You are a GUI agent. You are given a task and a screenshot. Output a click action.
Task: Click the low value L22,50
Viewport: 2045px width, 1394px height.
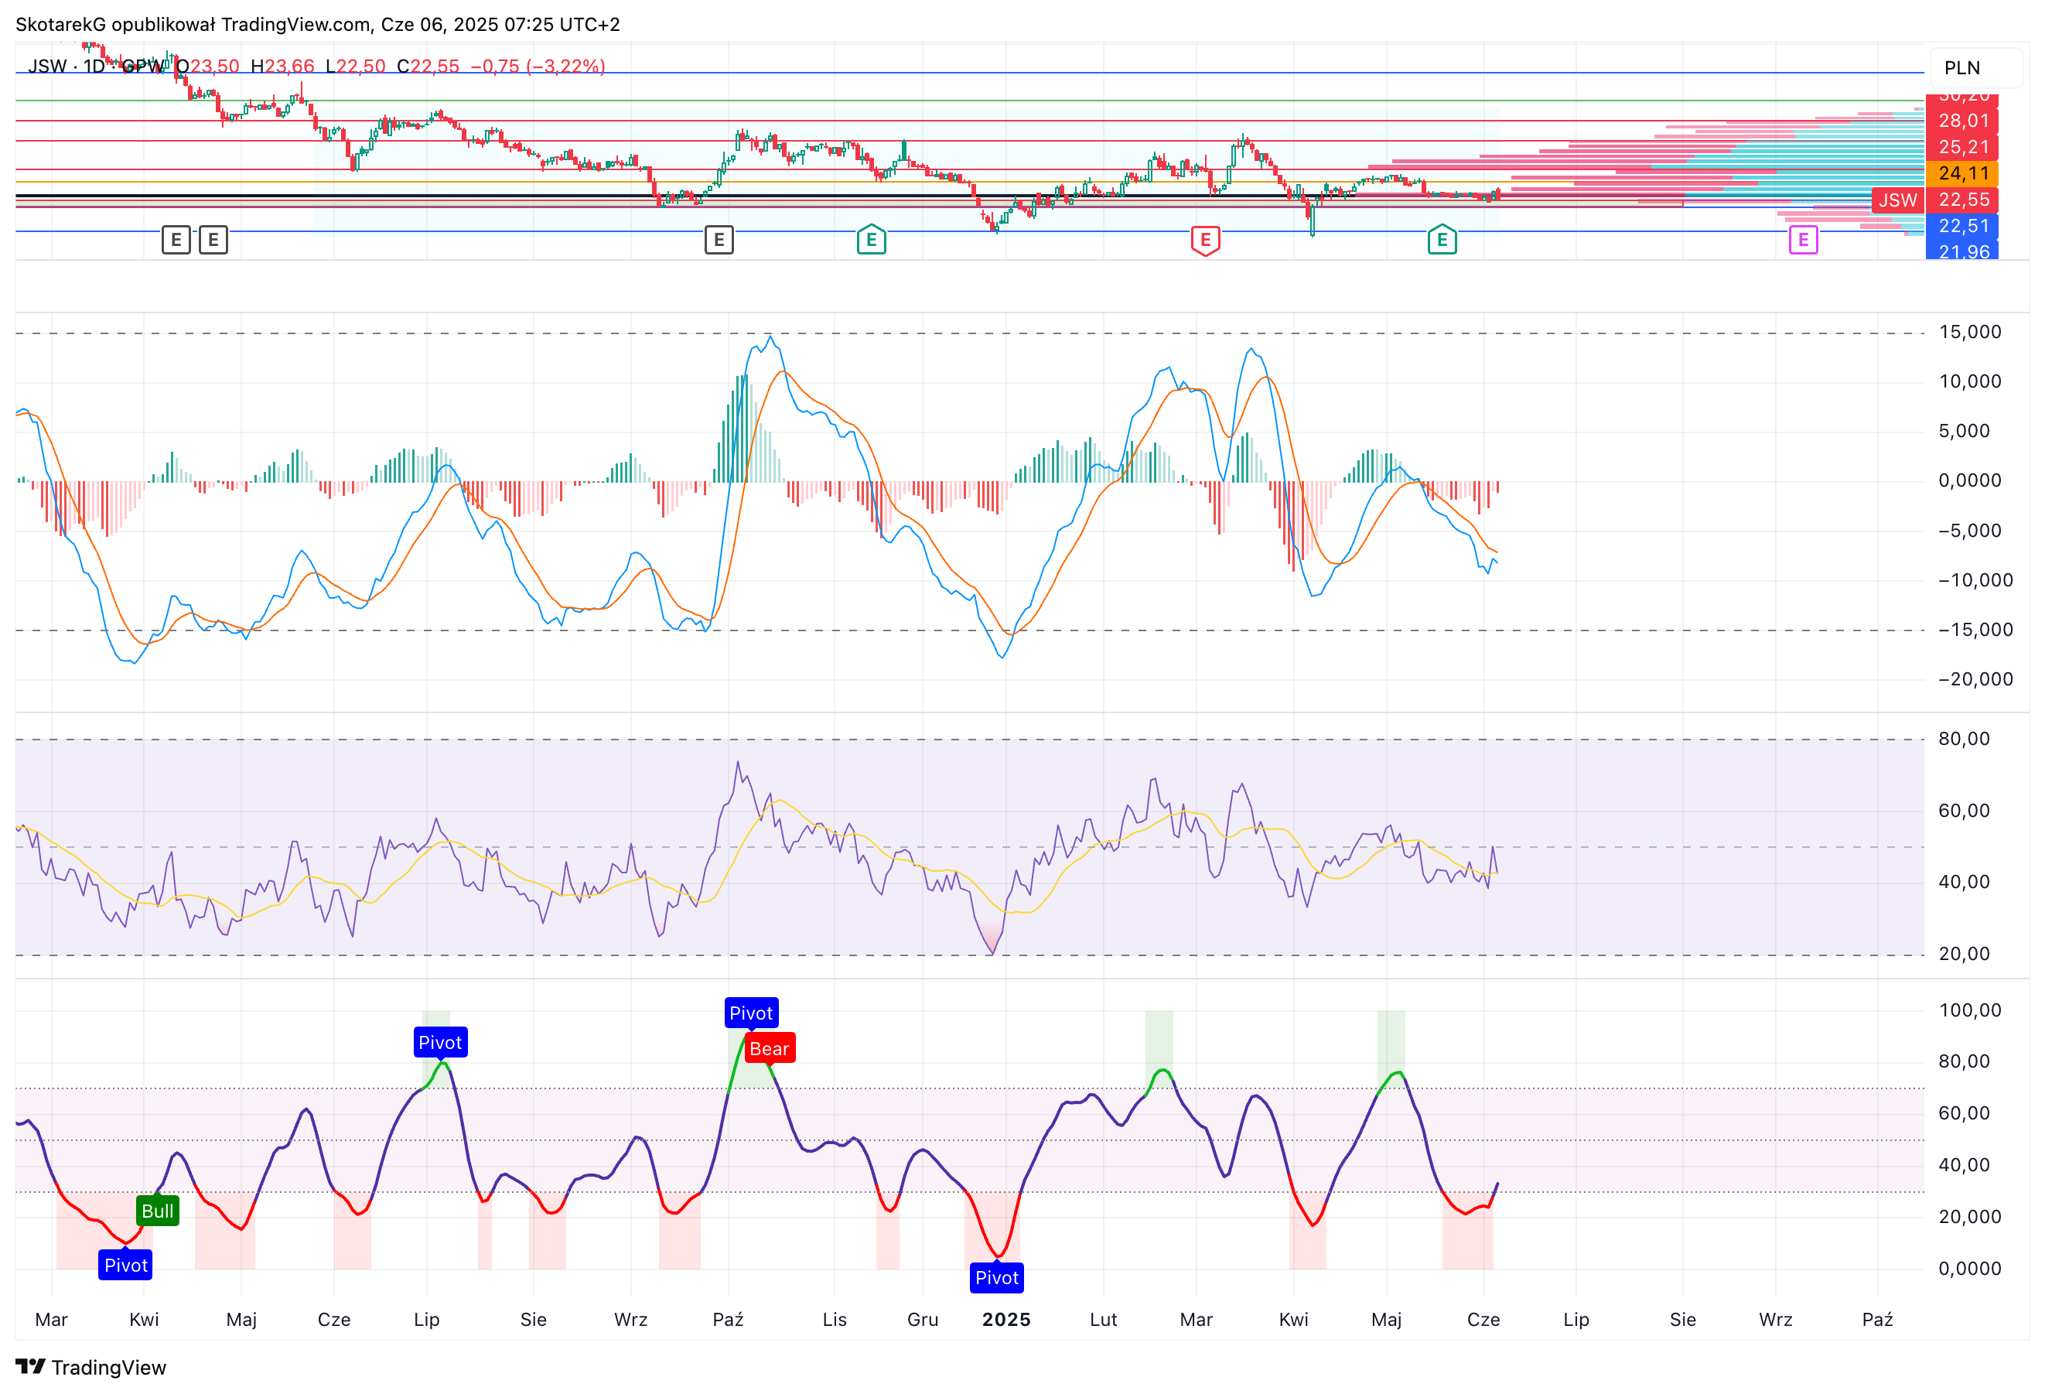pyautogui.click(x=356, y=66)
